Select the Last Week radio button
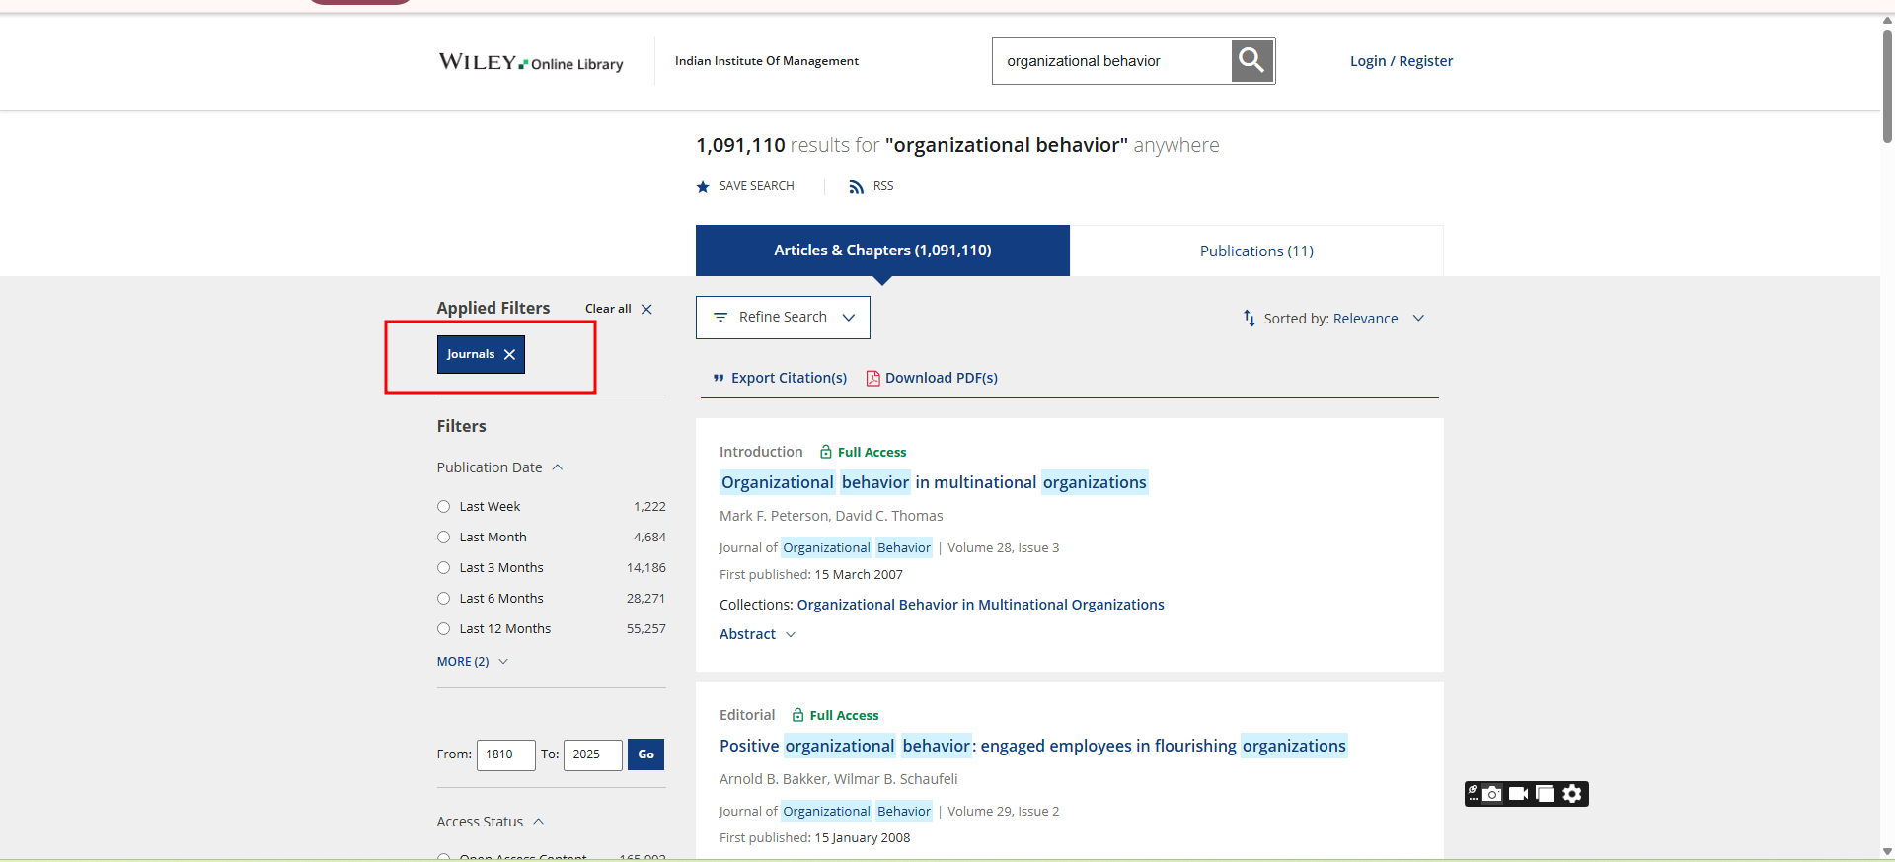 pyautogui.click(x=444, y=507)
